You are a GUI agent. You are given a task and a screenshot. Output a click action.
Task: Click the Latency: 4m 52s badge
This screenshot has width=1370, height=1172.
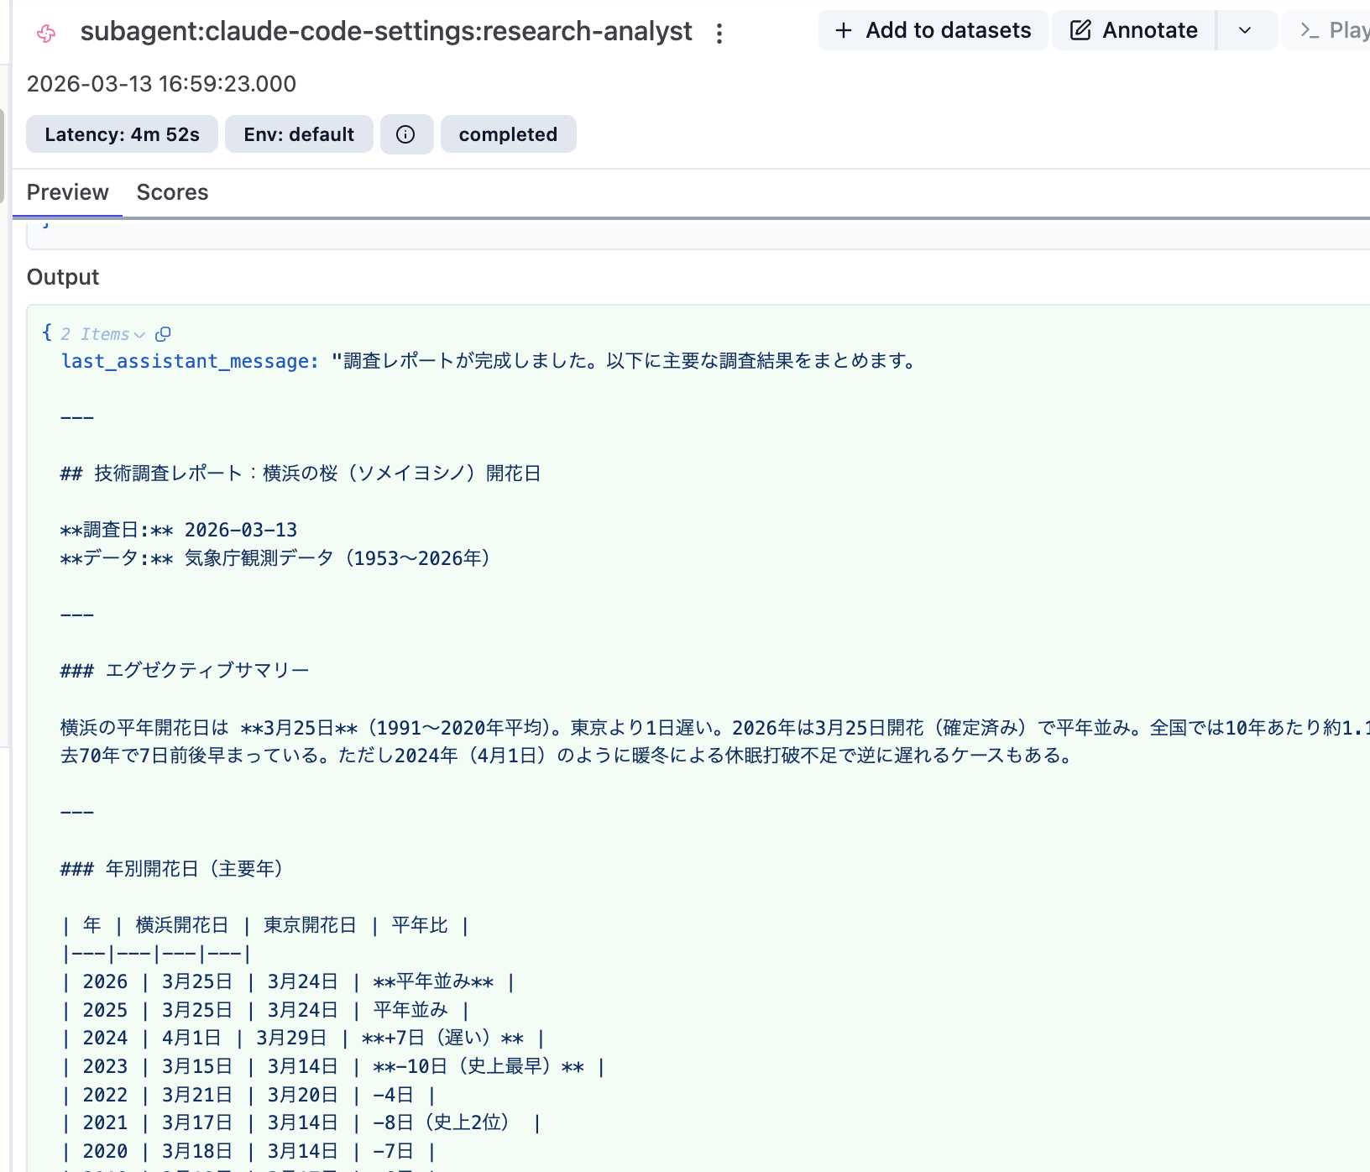tap(122, 133)
